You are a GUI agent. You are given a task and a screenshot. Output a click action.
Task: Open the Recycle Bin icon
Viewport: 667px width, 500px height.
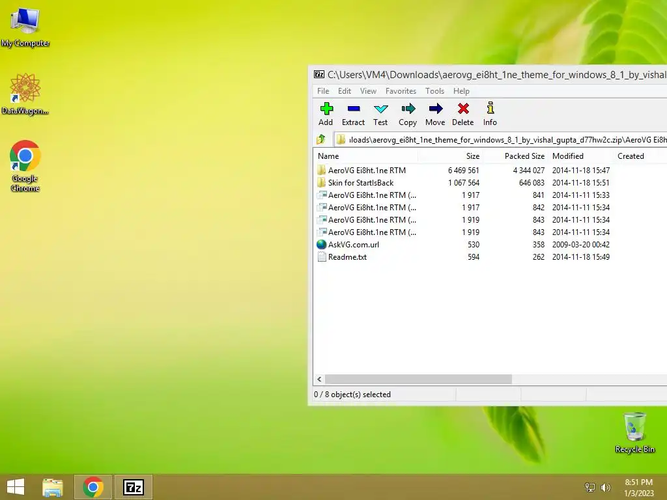[634, 432]
